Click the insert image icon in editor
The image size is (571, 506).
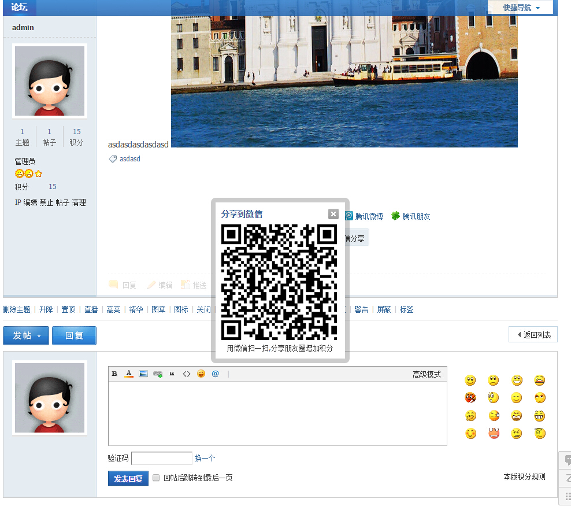[x=143, y=374]
